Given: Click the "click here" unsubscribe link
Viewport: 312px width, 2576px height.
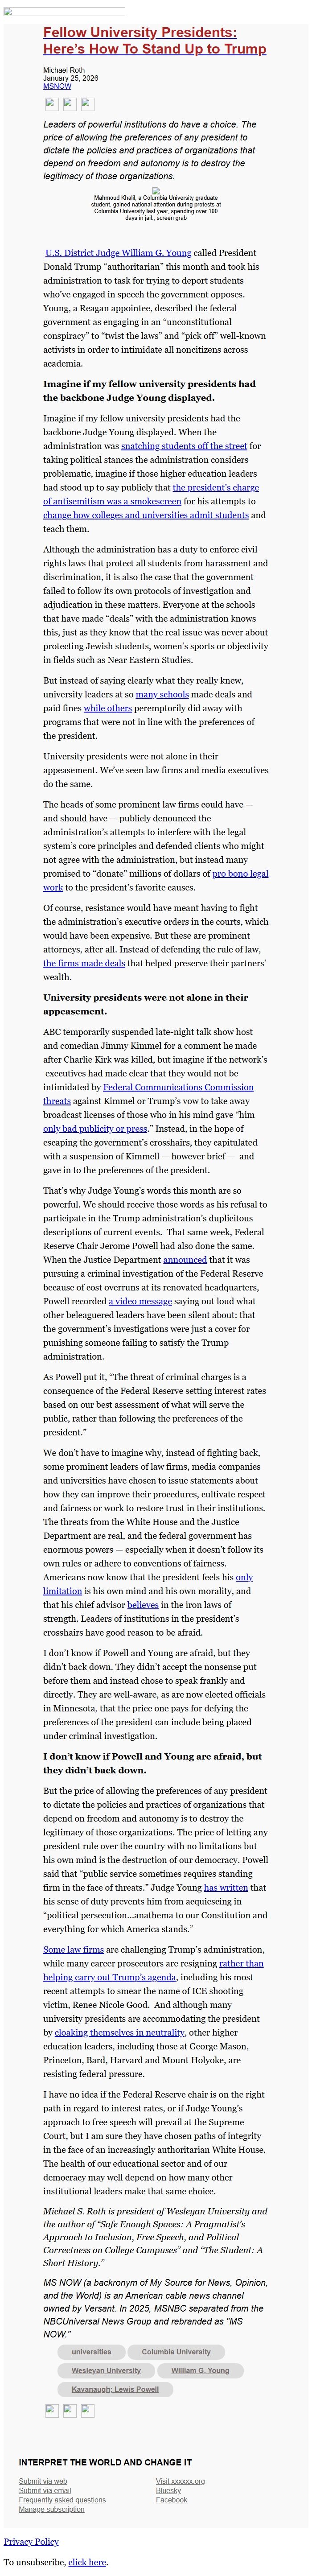Looking at the screenshot, I should coord(87,2562).
